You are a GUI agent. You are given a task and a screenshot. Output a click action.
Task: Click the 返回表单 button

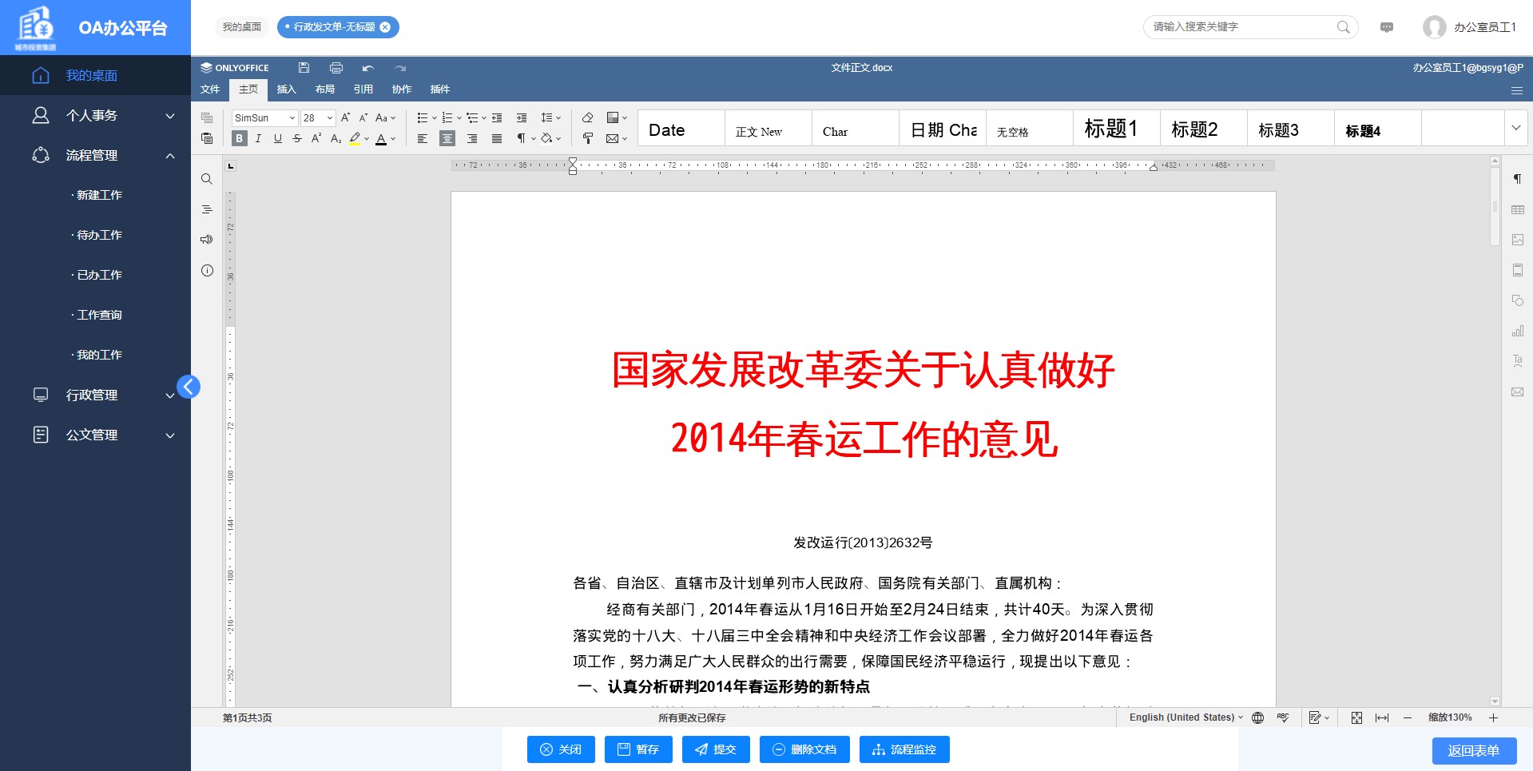click(x=1474, y=751)
